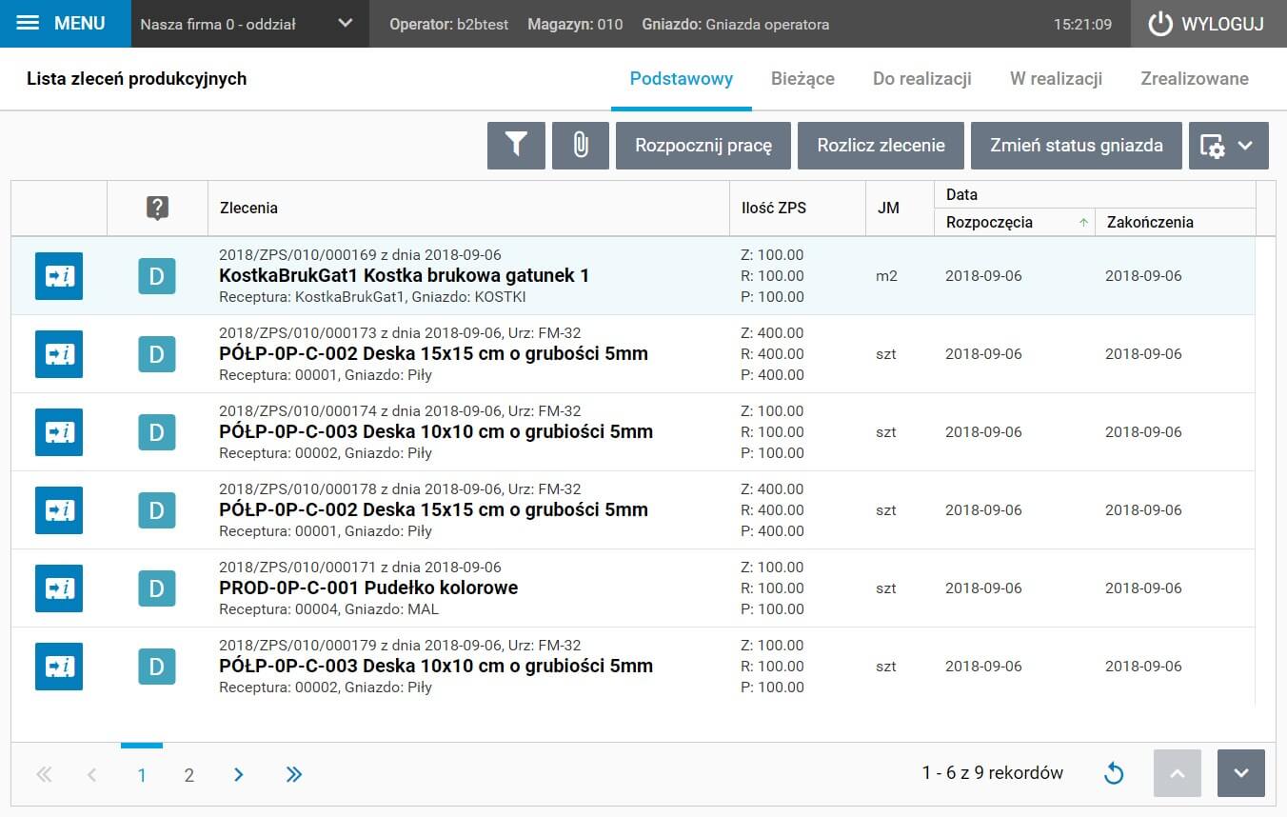Click the Rozlicz zlecenie button
The image size is (1287, 817).
click(x=881, y=146)
